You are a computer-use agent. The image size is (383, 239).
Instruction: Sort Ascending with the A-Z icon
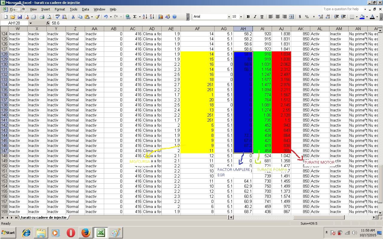tap(145, 17)
